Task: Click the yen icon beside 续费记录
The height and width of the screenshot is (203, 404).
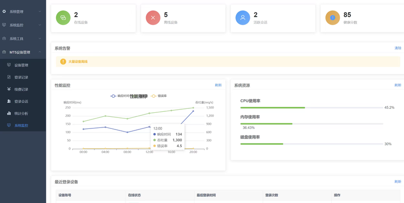Action: 9,89
